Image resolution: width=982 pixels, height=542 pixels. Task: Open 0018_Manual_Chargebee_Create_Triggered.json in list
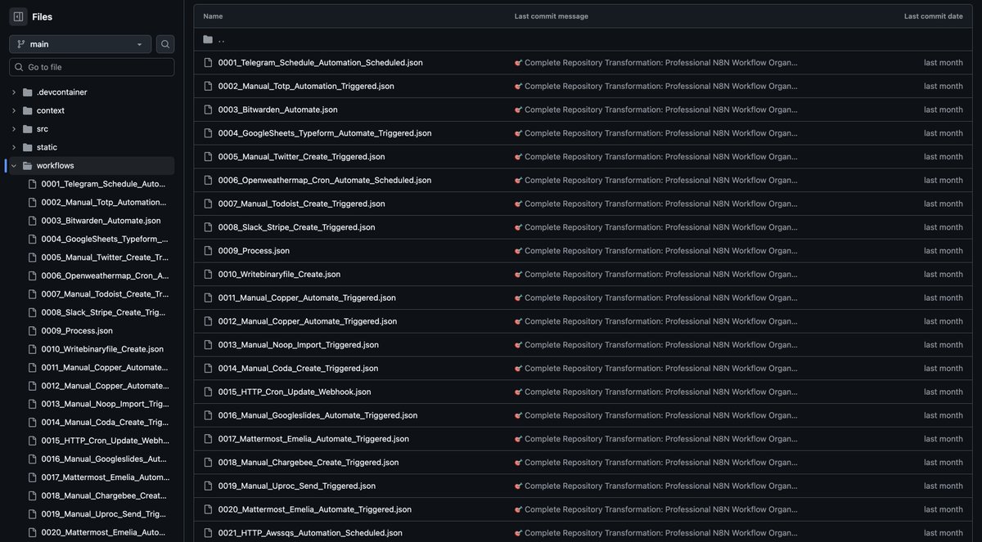309,462
